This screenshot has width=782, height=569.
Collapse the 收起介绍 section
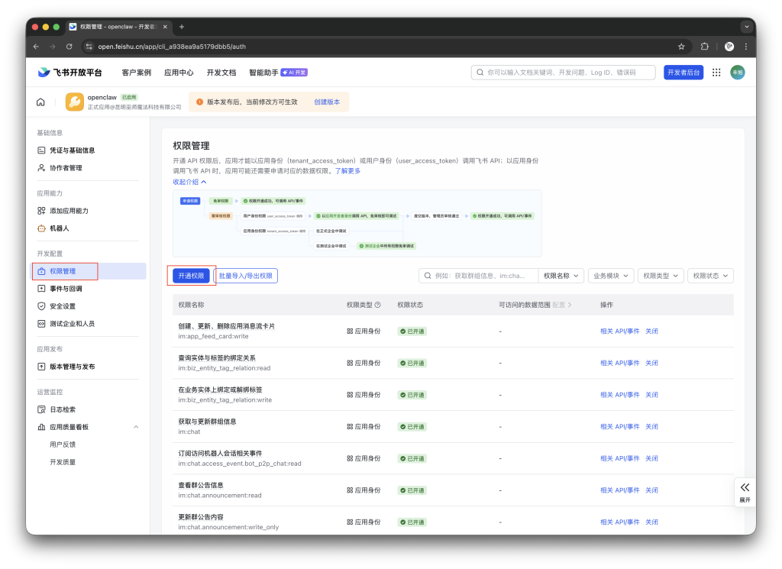pos(190,182)
